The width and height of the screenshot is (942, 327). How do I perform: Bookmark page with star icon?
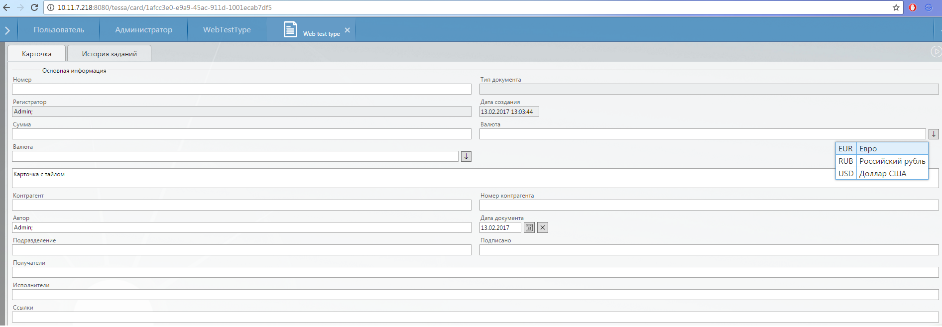tap(896, 7)
